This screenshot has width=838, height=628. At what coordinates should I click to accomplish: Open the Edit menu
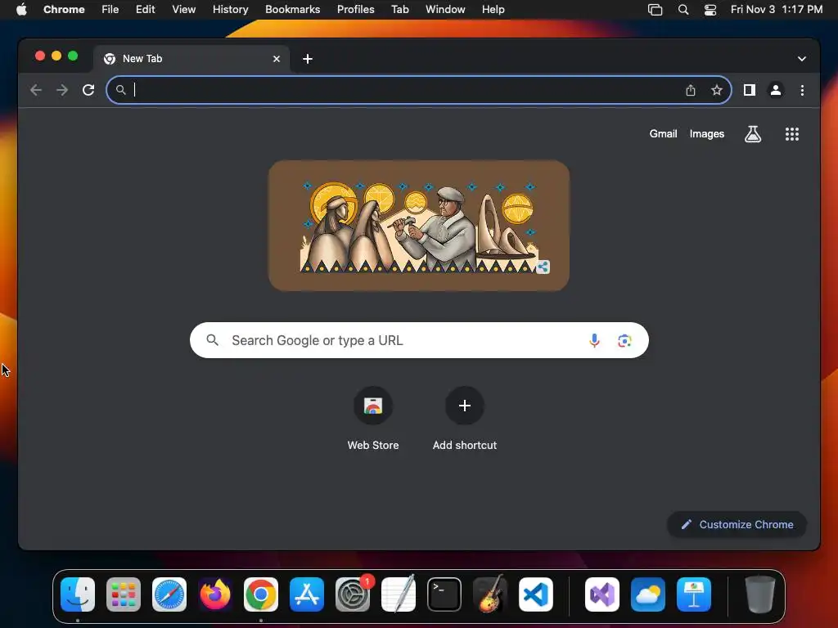[x=145, y=10]
